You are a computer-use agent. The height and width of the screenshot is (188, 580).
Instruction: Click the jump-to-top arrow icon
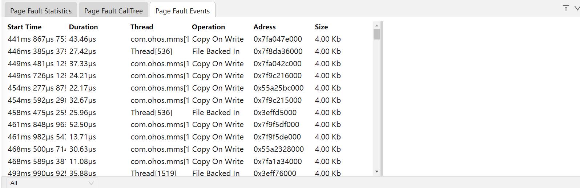566,8
